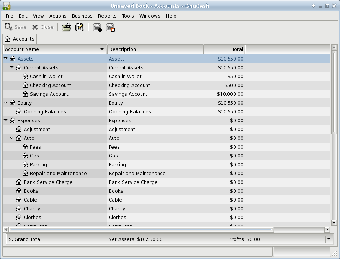The image size is (340, 259).
Task: Open the Help menu
Action: click(x=171, y=16)
